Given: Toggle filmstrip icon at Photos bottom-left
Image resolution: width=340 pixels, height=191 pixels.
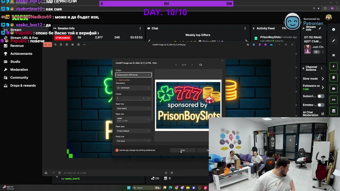Looking at the screenshot, I should point(46,173).
